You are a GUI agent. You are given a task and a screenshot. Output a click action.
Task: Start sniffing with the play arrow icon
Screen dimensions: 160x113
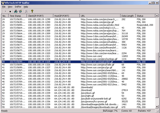(x=6, y=11)
